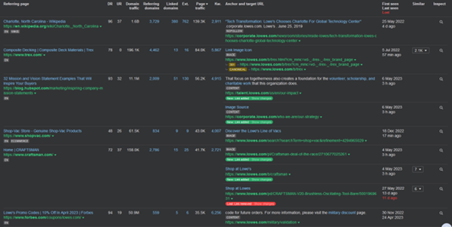
Task: Sort by UR column header
Action: (x=119, y=4)
